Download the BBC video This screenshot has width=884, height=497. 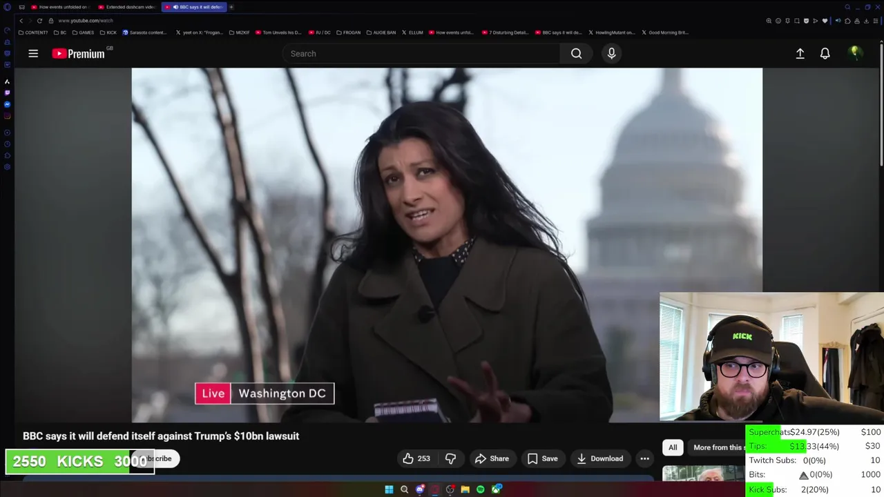tap(599, 458)
